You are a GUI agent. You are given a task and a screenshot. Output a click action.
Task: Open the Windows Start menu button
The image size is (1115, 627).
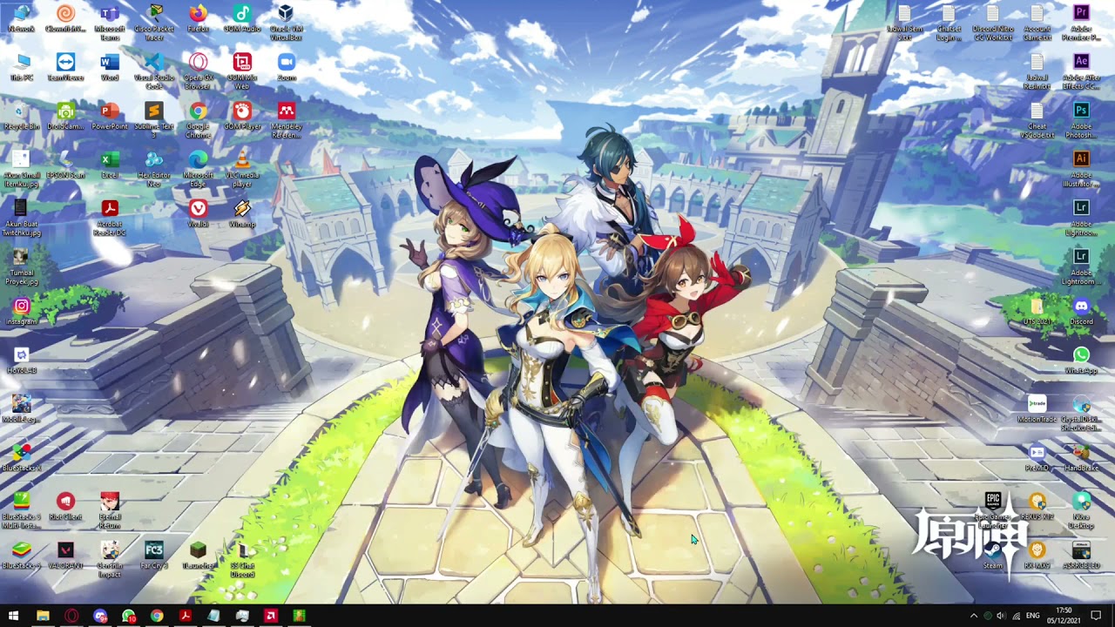(x=13, y=616)
